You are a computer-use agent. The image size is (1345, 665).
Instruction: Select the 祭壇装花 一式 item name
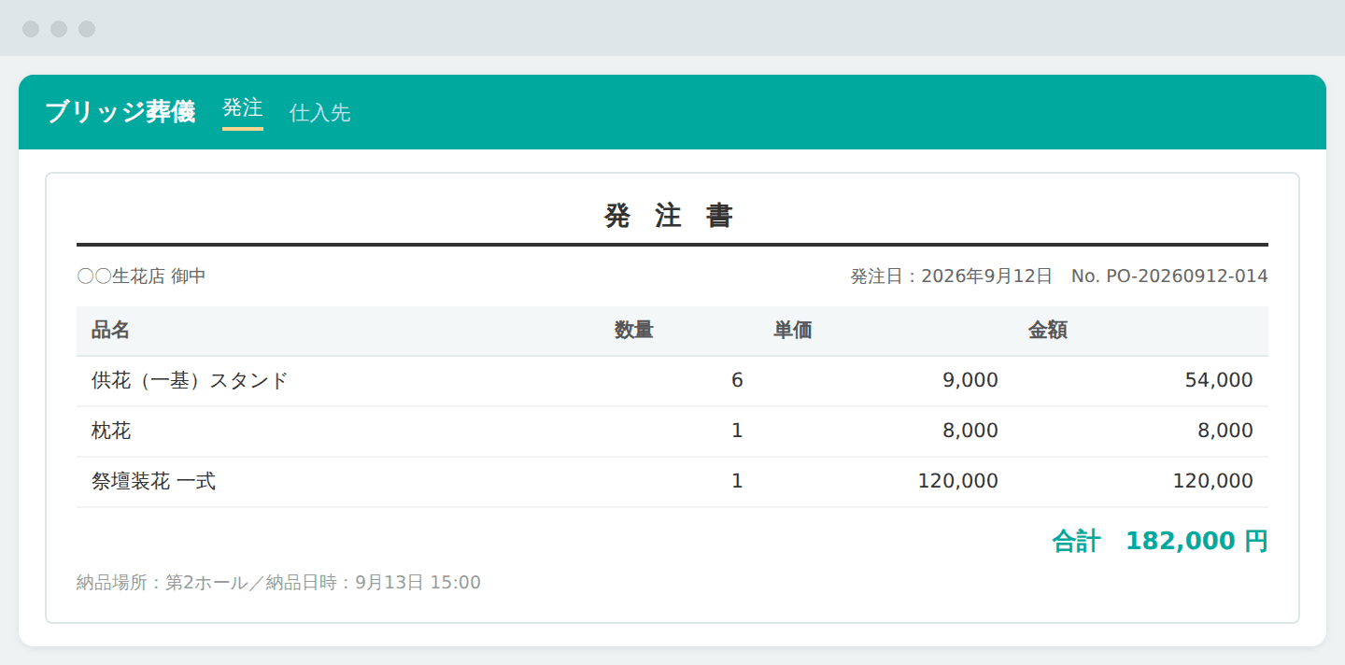153,481
